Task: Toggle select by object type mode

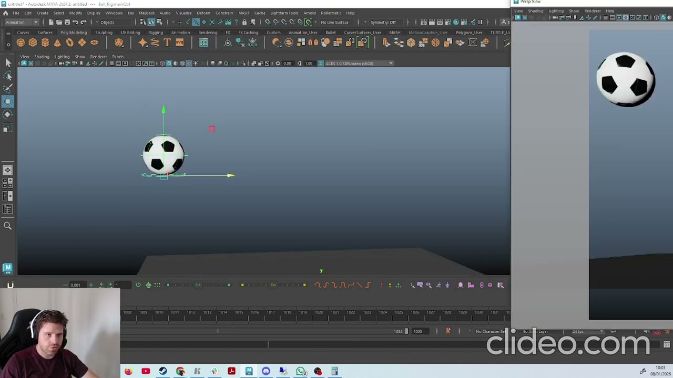Action: (151, 22)
